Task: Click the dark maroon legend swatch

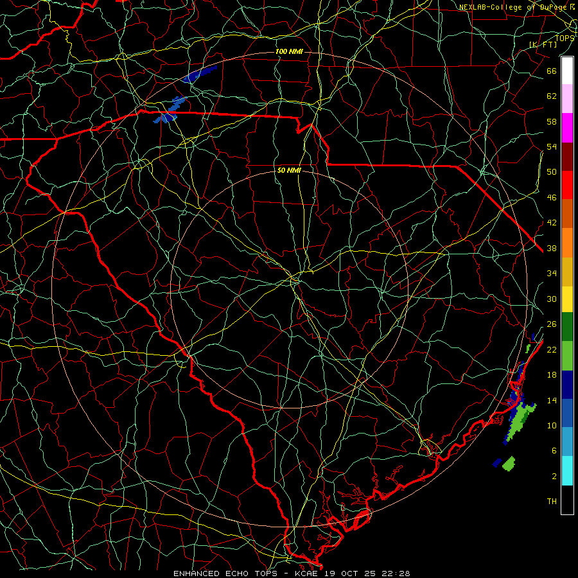Action: (x=567, y=157)
